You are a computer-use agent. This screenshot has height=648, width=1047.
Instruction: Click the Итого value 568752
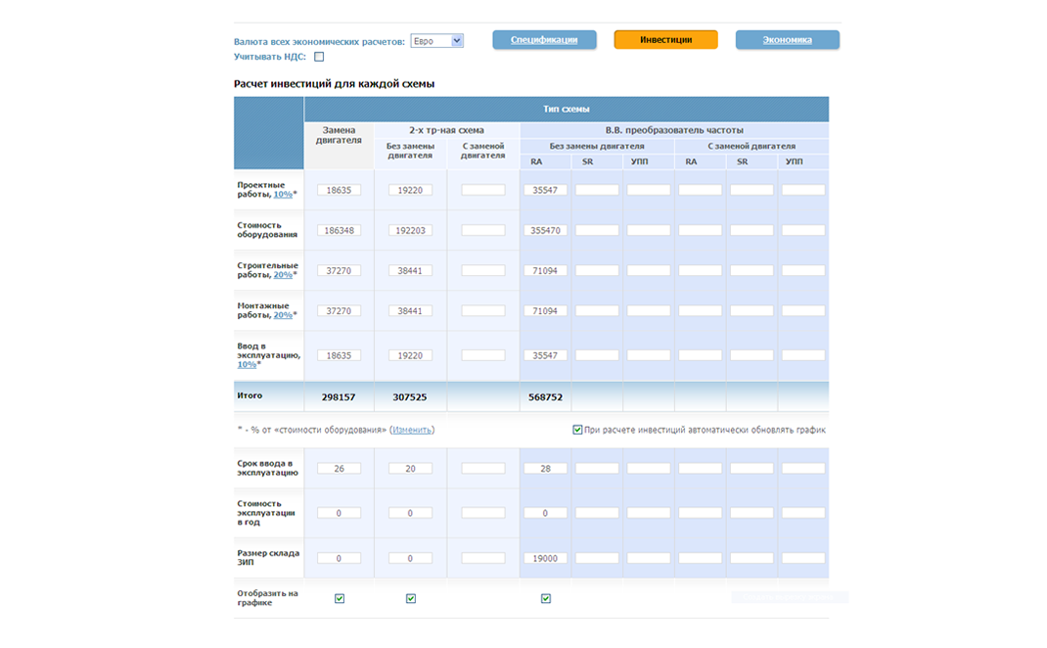(x=546, y=396)
